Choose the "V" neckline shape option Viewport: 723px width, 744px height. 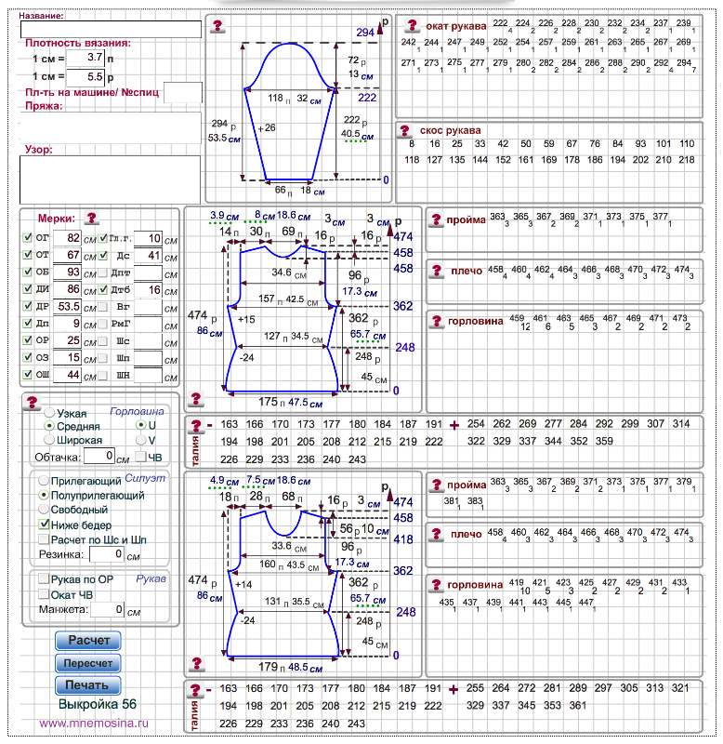click(x=141, y=440)
